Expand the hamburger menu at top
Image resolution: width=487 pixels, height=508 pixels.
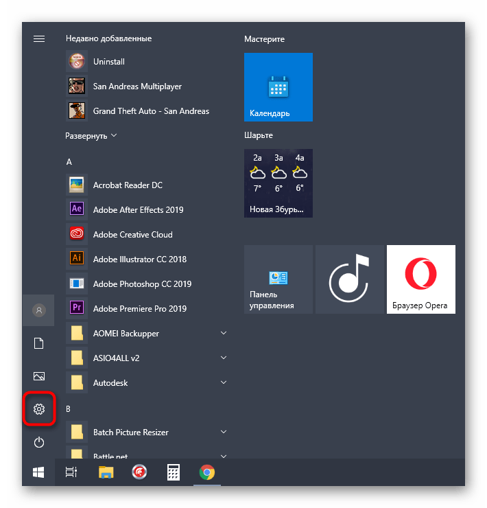39,39
